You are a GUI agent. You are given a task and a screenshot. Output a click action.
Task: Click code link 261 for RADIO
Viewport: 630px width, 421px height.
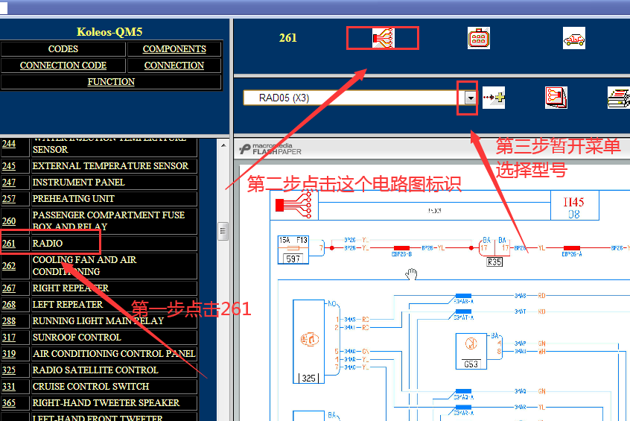(9, 244)
